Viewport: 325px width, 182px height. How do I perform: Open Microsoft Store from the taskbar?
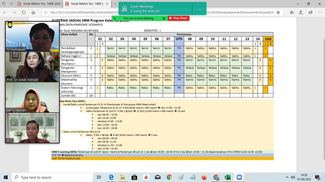click(134, 177)
